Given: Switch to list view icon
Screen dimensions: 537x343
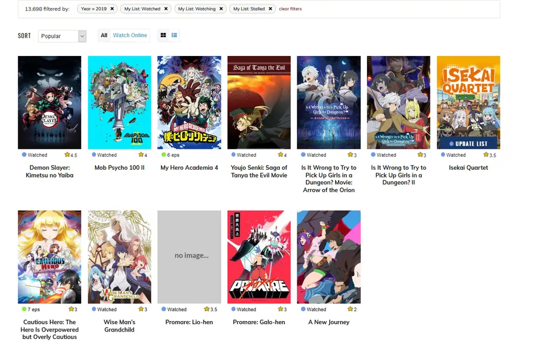Looking at the screenshot, I should pos(174,35).
